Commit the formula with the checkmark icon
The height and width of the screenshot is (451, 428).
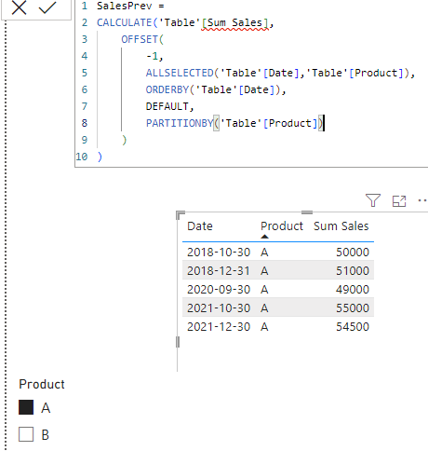point(47,7)
